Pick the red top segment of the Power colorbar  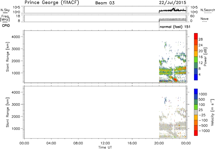[x=196, y=36]
